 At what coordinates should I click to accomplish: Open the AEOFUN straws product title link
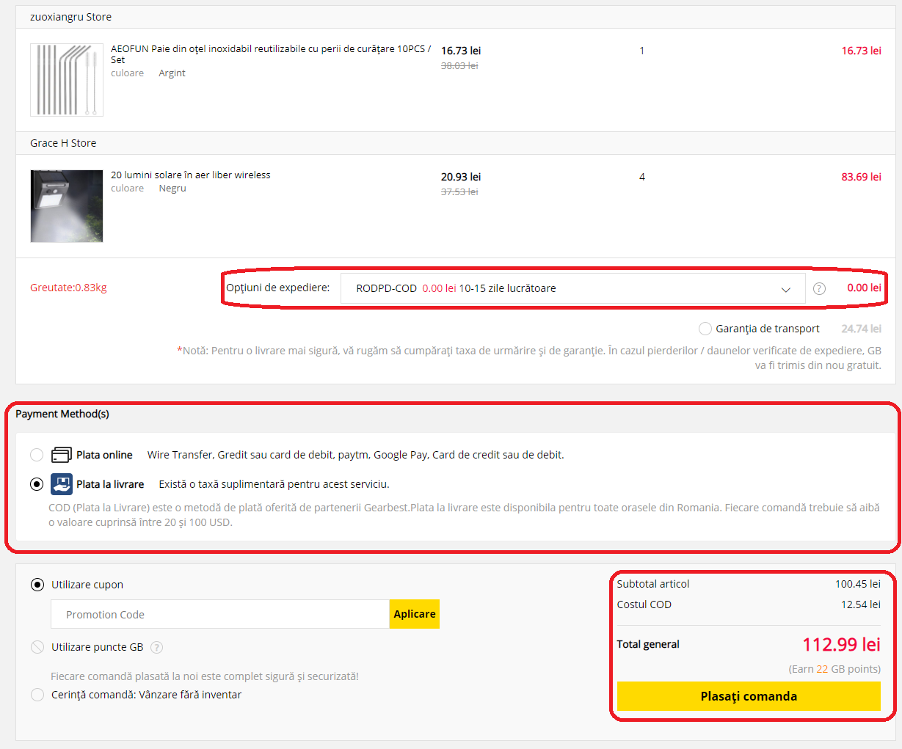coord(270,49)
